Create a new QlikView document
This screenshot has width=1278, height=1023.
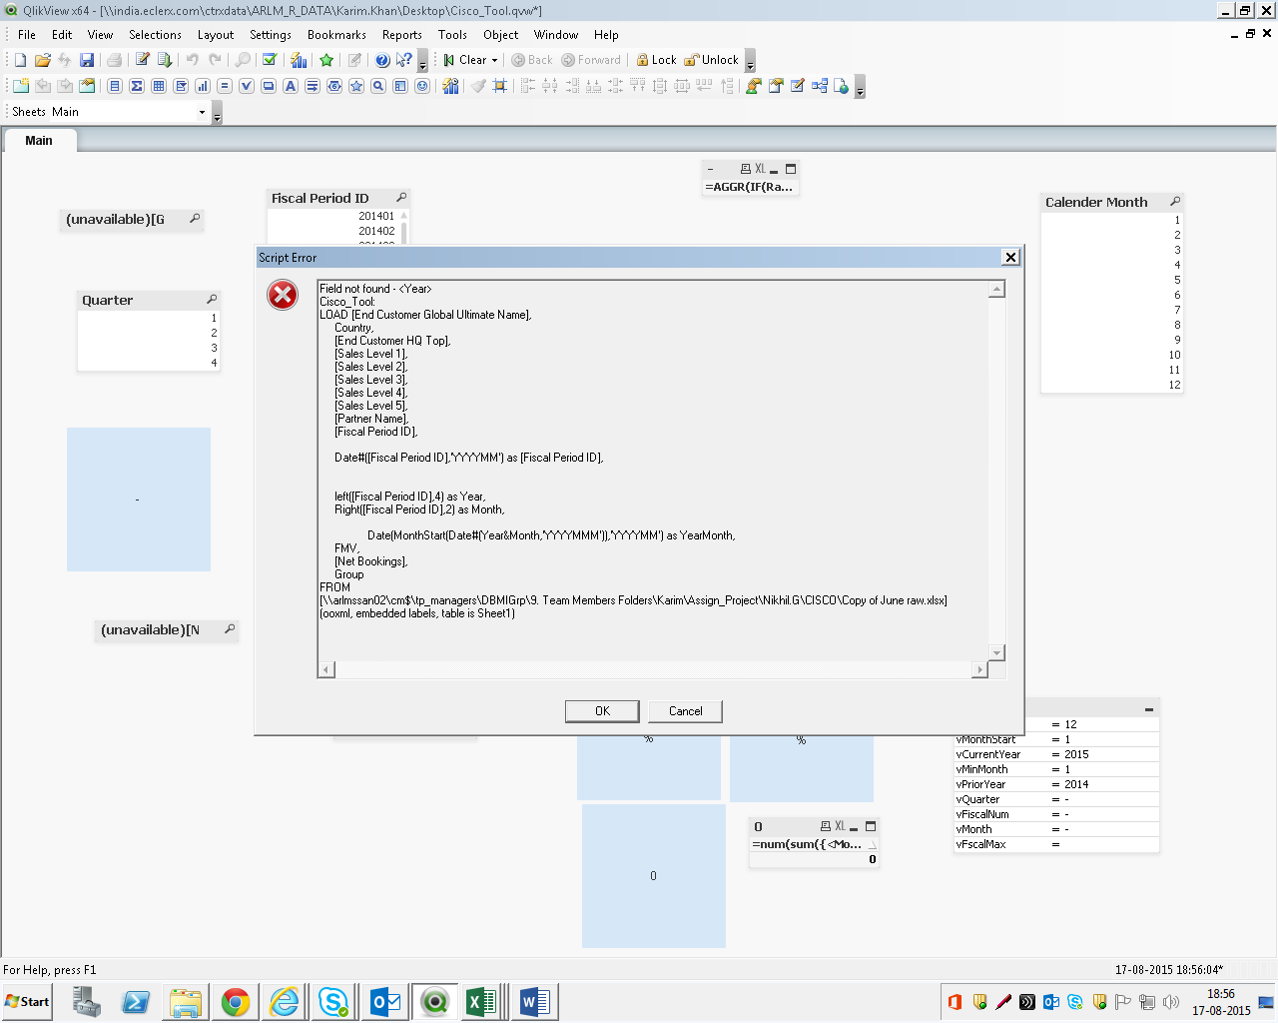(x=20, y=60)
